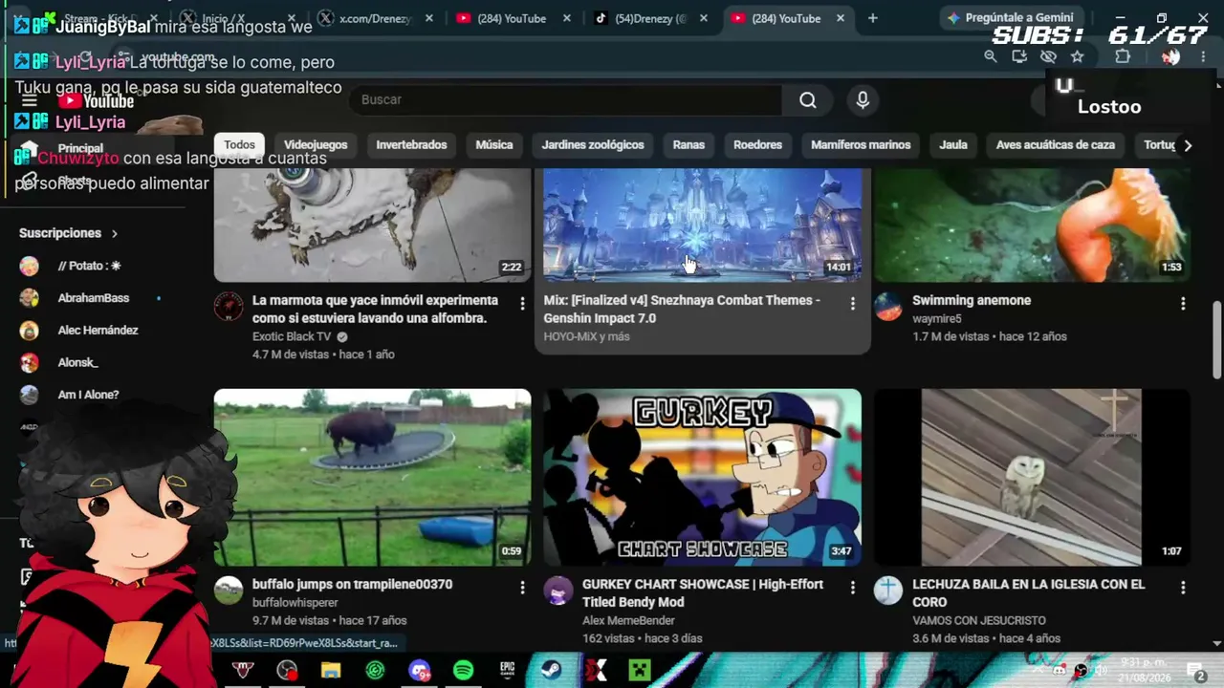Select the Música filter chip
The image size is (1224, 688).
point(494,145)
